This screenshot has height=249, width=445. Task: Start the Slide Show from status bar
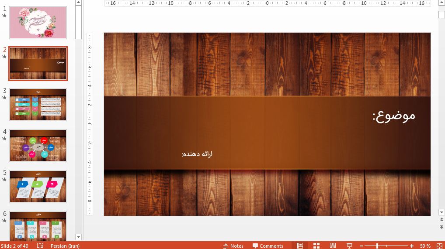point(349,246)
